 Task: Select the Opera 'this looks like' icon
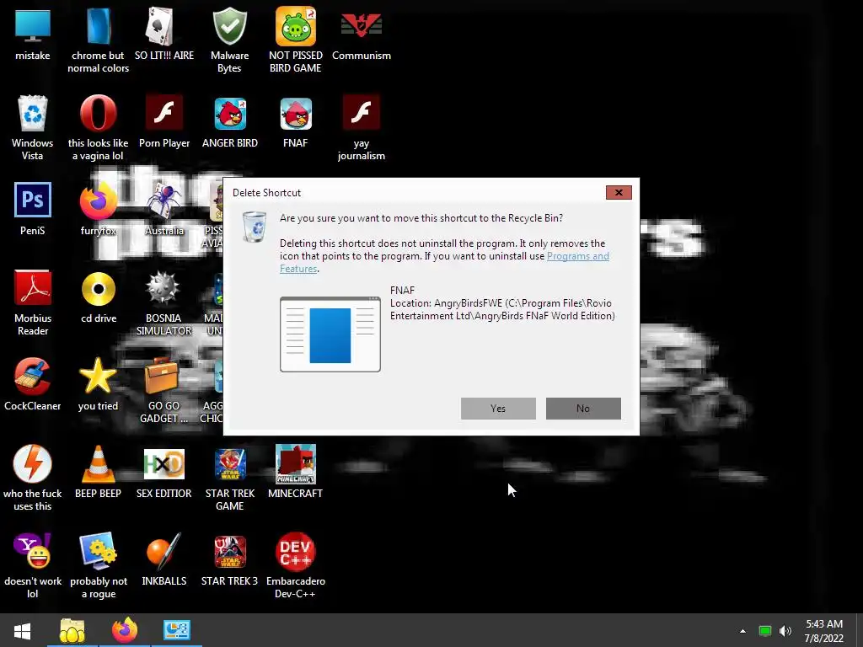98,114
